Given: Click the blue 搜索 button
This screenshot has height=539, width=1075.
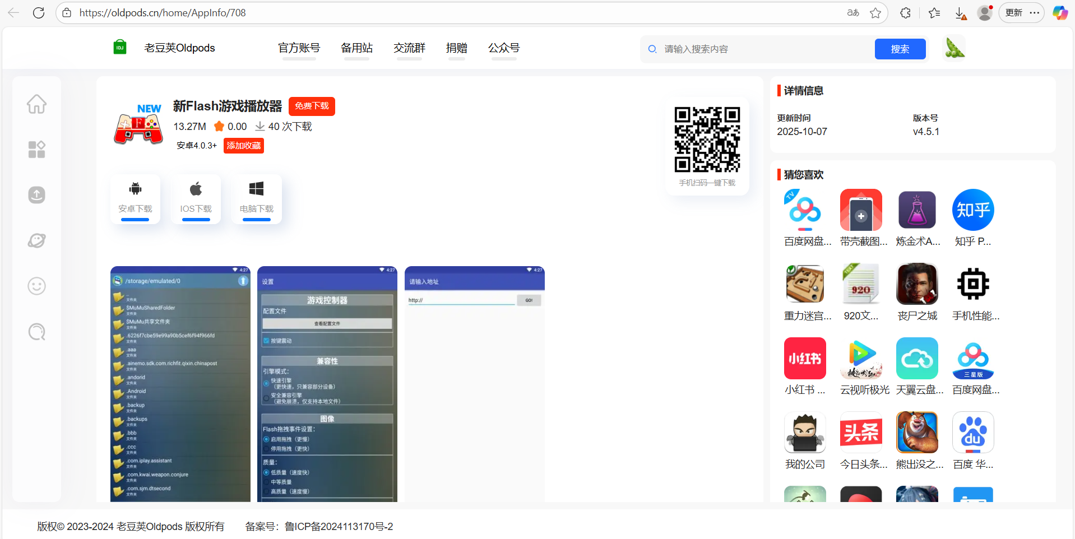Looking at the screenshot, I should [900, 49].
